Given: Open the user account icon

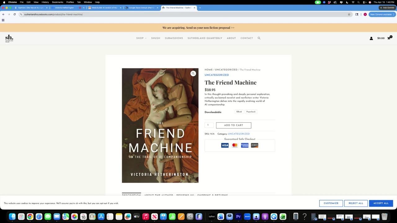Looking at the screenshot, I should tap(371, 38).
